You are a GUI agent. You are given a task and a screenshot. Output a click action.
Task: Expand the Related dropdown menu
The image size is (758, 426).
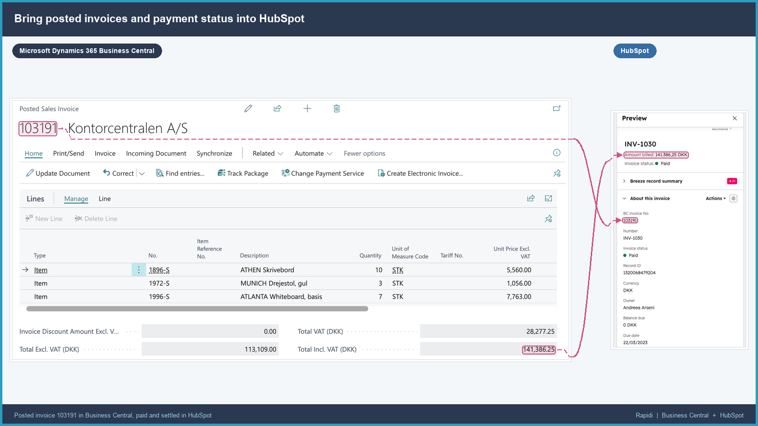pos(268,153)
